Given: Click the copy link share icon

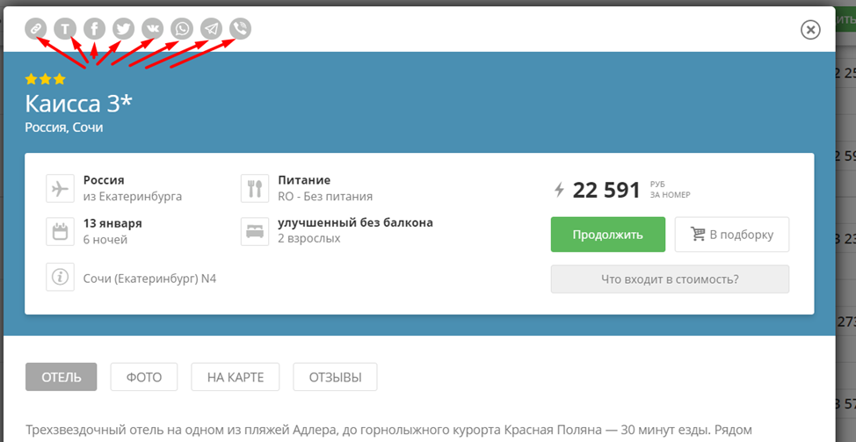Looking at the screenshot, I should 36,29.
